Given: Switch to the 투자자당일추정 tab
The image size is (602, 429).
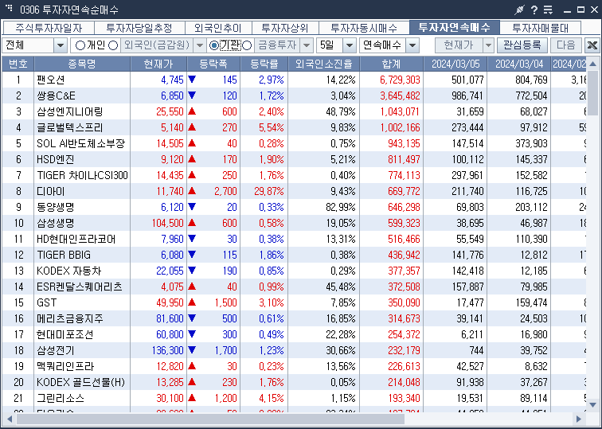Looking at the screenshot, I should tap(139, 28).
